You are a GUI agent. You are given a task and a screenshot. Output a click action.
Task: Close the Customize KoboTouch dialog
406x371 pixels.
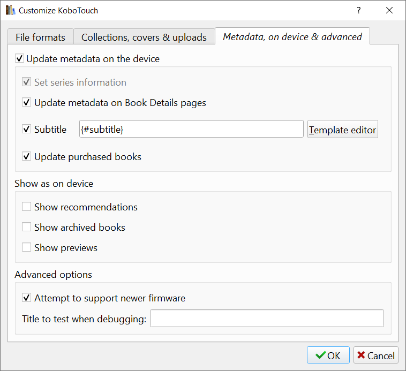click(x=389, y=10)
